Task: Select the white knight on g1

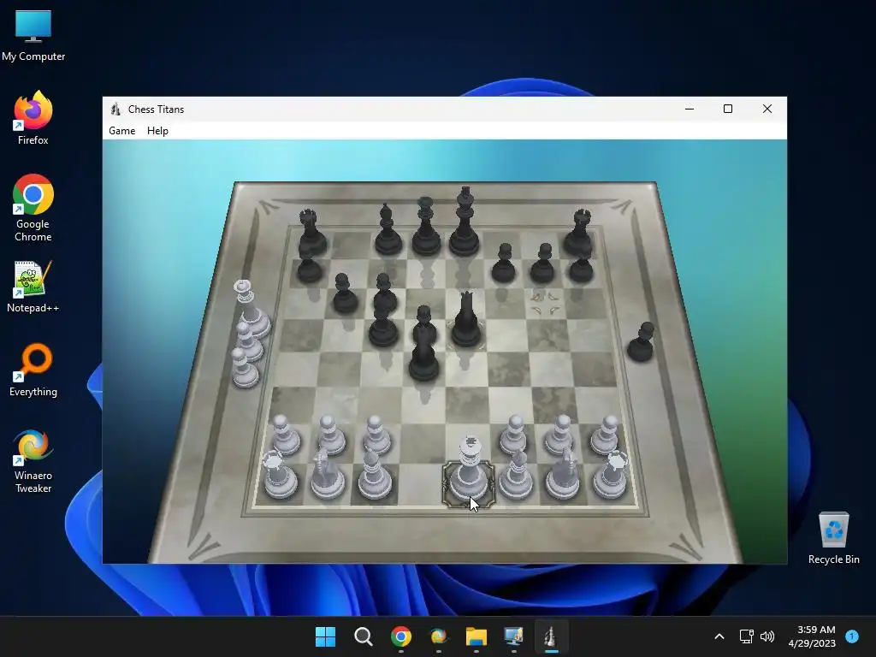Action: (x=563, y=475)
